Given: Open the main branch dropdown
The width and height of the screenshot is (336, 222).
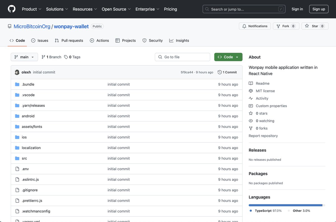Looking at the screenshot, I should tap(24, 57).
